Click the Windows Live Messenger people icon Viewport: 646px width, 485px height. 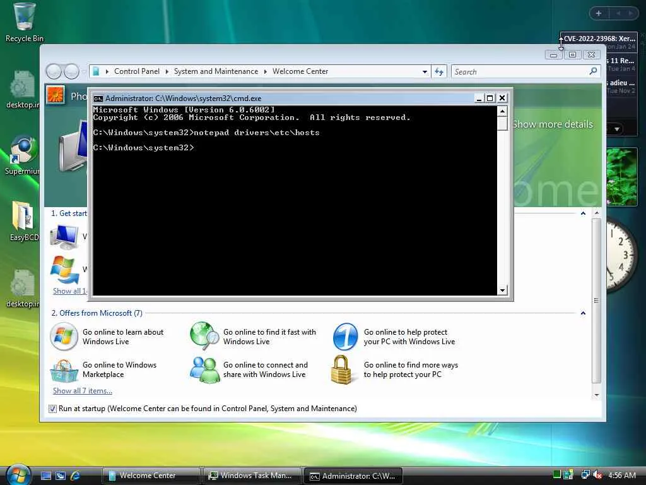pyautogui.click(x=204, y=369)
